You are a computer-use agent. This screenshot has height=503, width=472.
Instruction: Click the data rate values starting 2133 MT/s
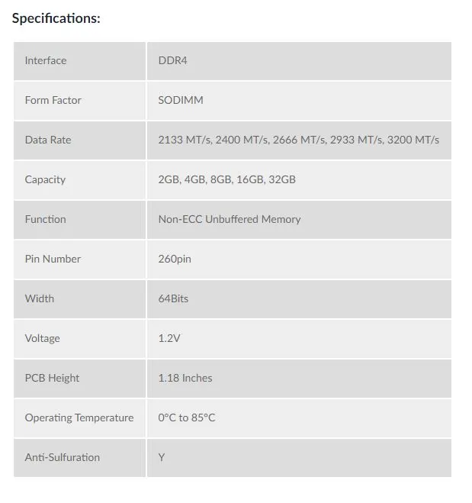point(298,140)
